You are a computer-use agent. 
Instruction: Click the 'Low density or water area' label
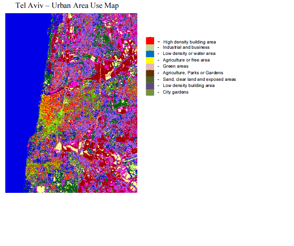[189, 54]
